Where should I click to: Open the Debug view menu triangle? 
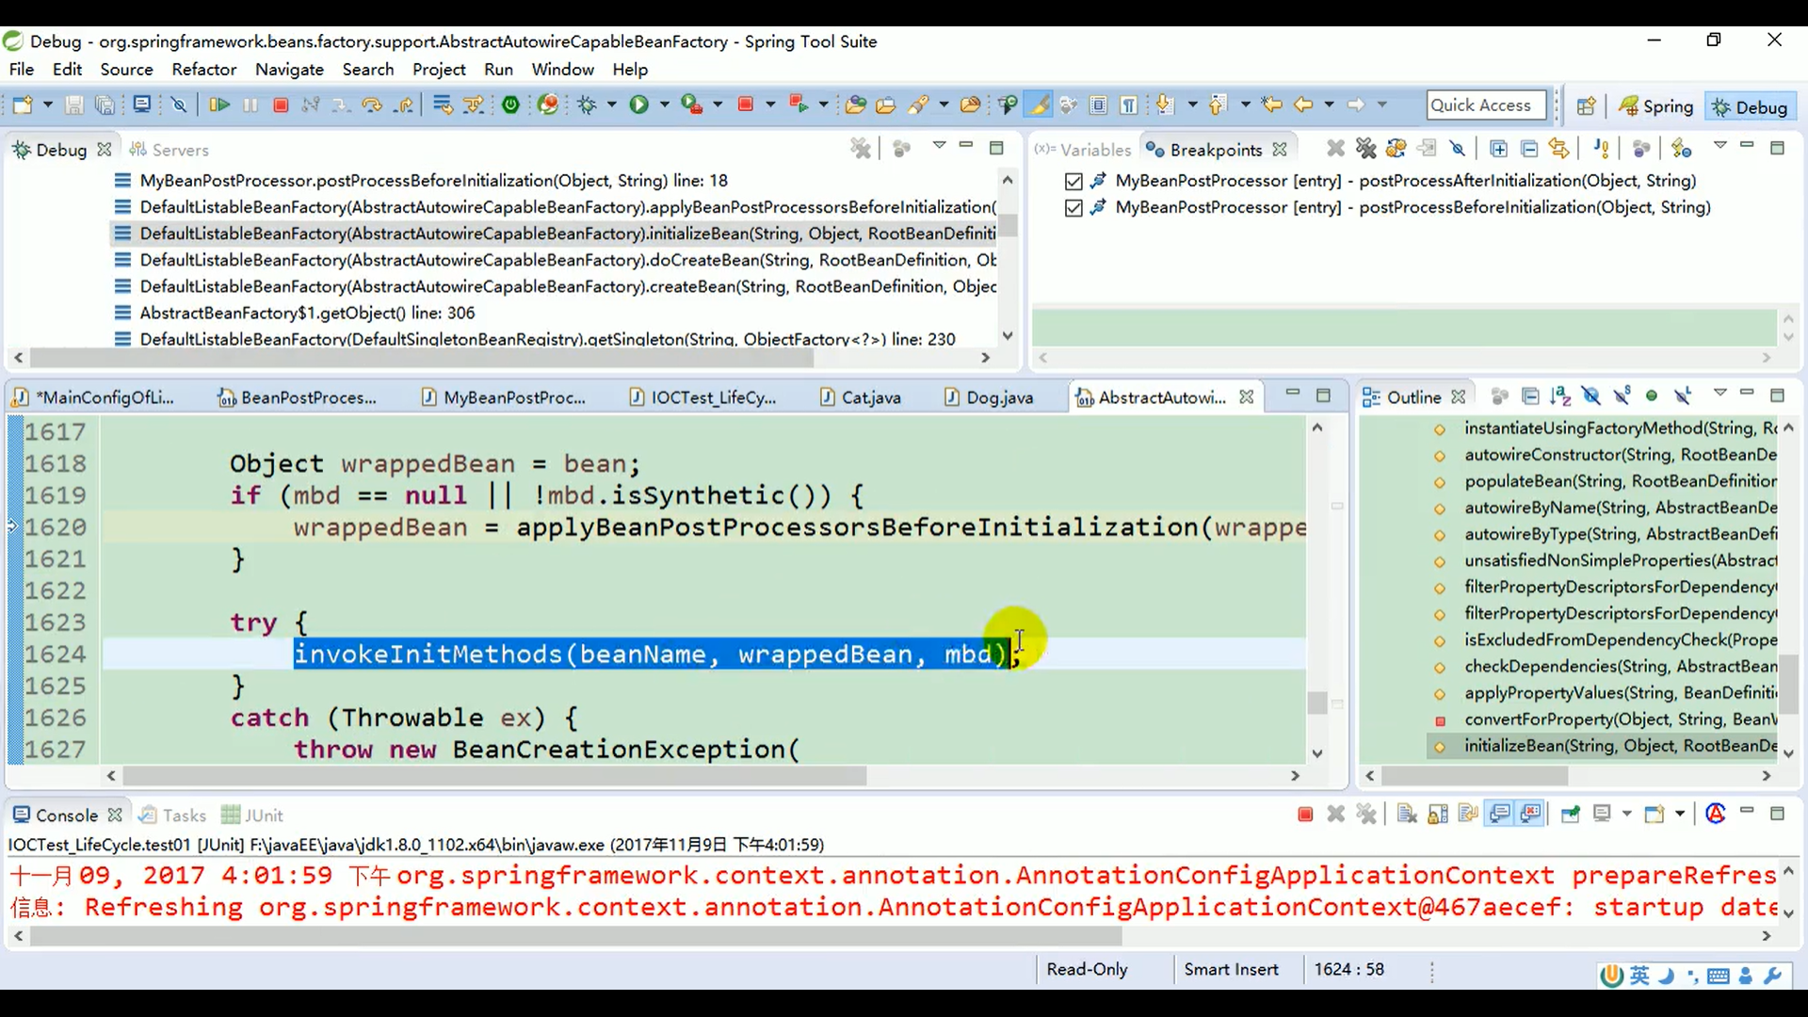(x=939, y=146)
